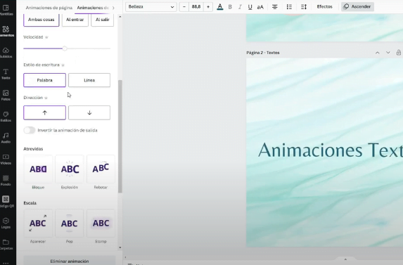Click the font size field 88,8

(196, 6)
